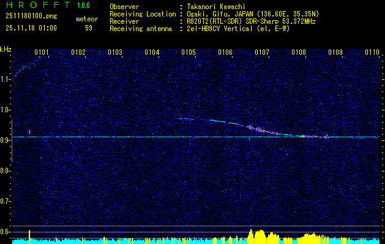Screen dimensions: 385x244
Task: Click the meteor count label
Action: tap(87, 19)
